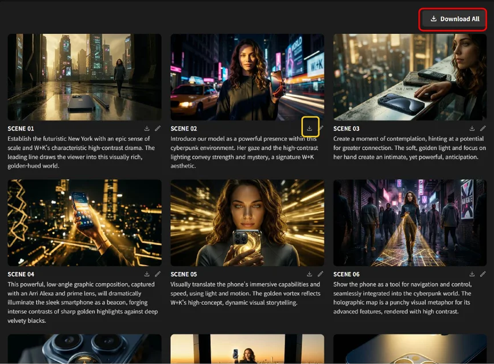Open Scene 06 holographic alley thumbnail
494x364 pixels.
point(410,223)
